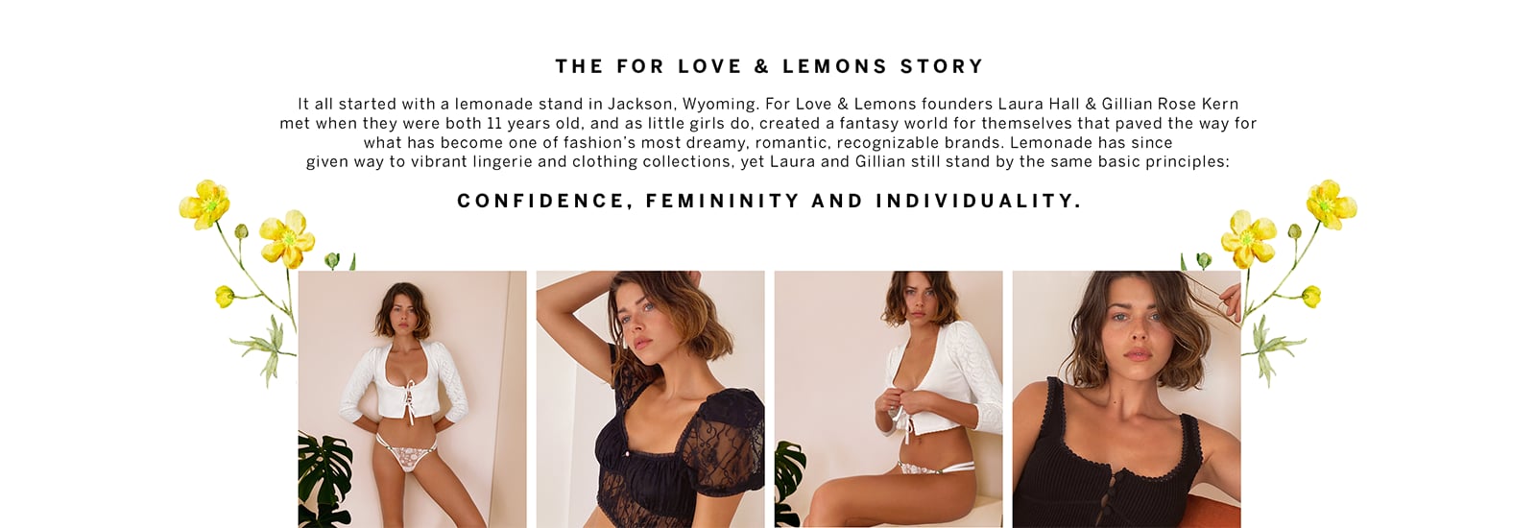Click the monstera plant in first photo

click(x=324, y=480)
